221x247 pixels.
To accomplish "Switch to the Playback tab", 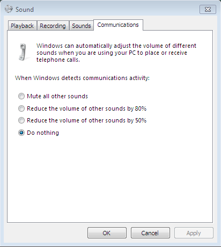I will click(x=22, y=26).
